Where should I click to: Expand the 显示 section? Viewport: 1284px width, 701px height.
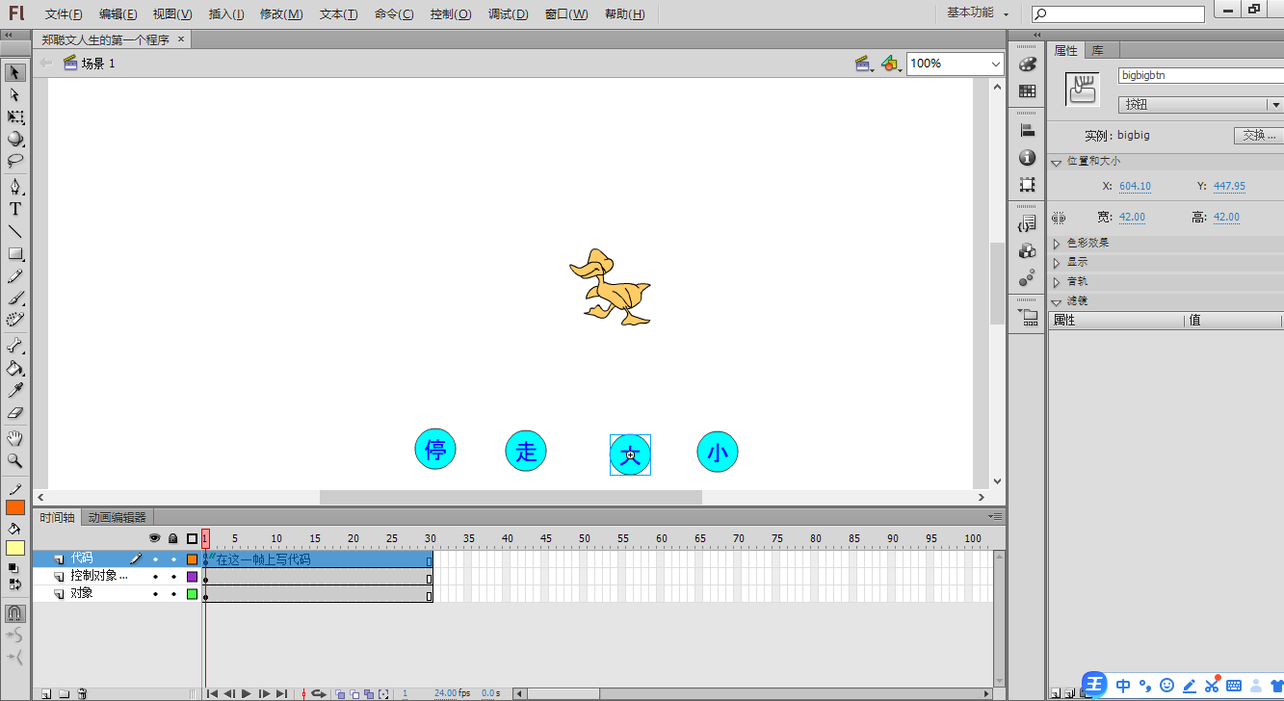pyautogui.click(x=1057, y=263)
